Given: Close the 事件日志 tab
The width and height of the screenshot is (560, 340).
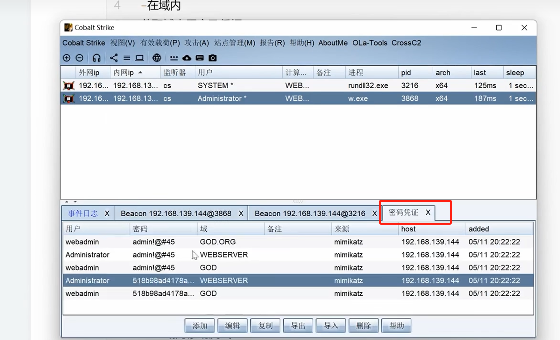Looking at the screenshot, I should tap(107, 213).
